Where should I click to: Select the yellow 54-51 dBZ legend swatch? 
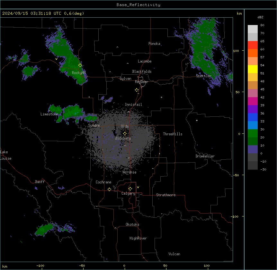pyautogui.click(x=253, y=69)
